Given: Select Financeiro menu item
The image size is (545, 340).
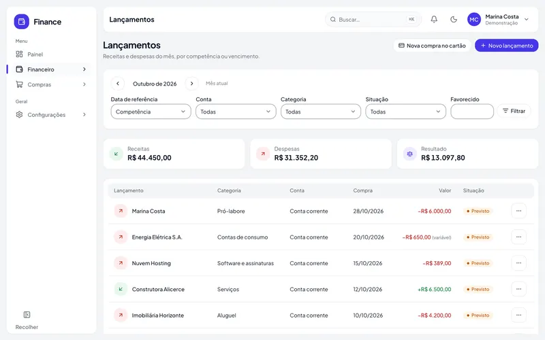Looking at the screenshot, I should click(51, 69).
